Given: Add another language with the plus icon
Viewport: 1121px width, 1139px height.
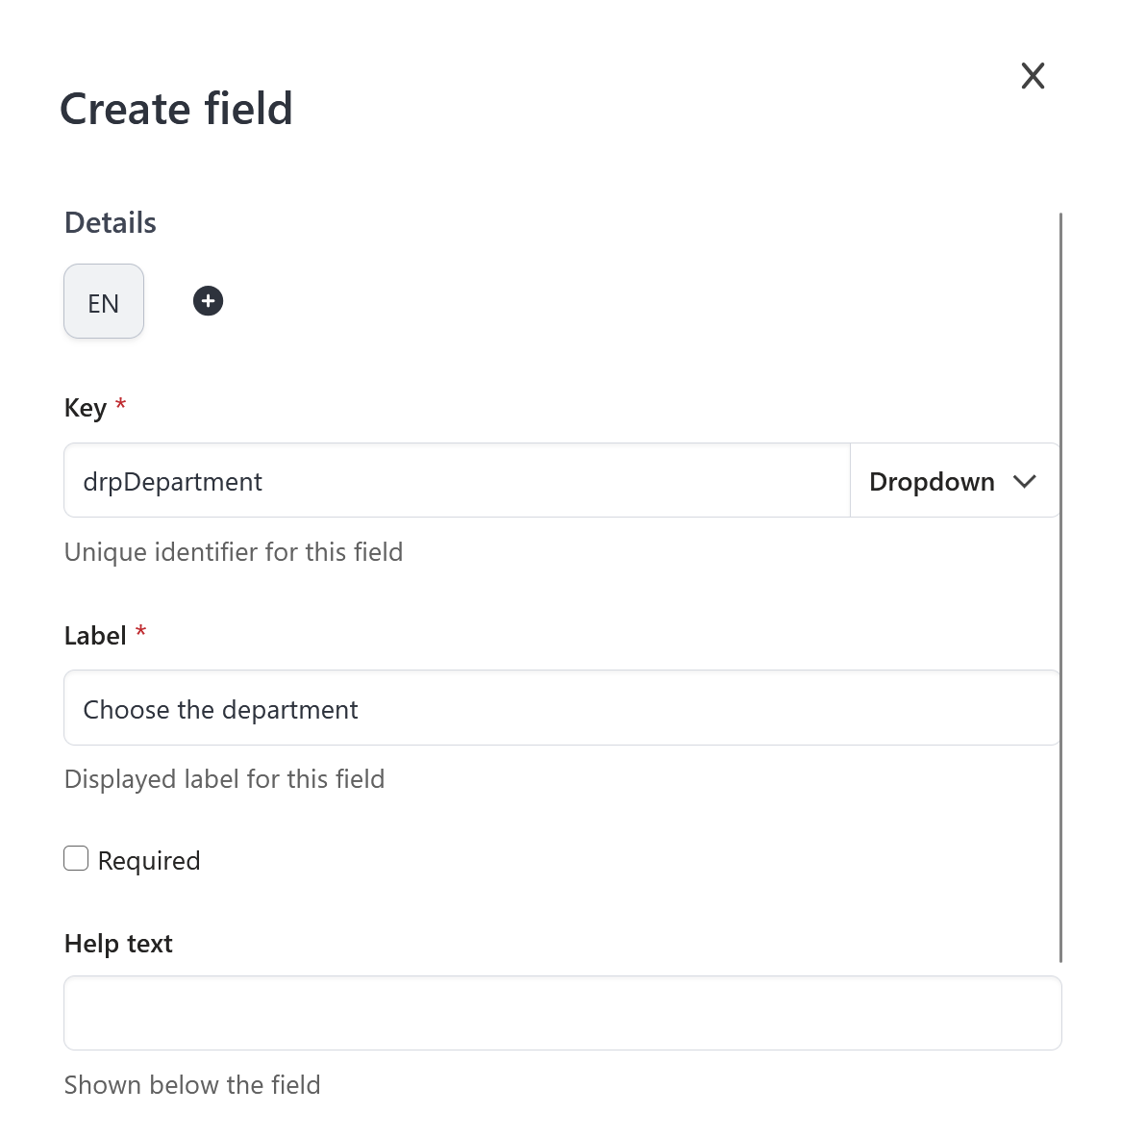Looking at the screenshot, I should pyautogui.click(x=208, y=301).
